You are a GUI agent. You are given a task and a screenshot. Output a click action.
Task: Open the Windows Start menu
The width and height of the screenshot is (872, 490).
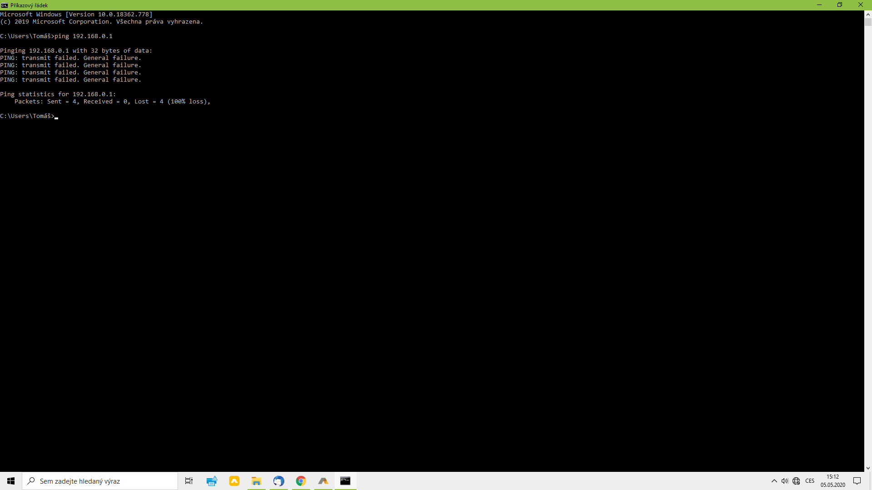[x=11, y=481]
